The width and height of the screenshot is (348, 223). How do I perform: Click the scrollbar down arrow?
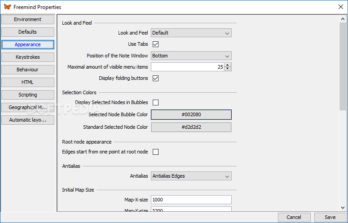(343, 208)
